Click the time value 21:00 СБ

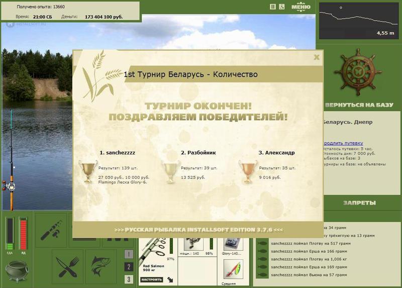point(42,17)
